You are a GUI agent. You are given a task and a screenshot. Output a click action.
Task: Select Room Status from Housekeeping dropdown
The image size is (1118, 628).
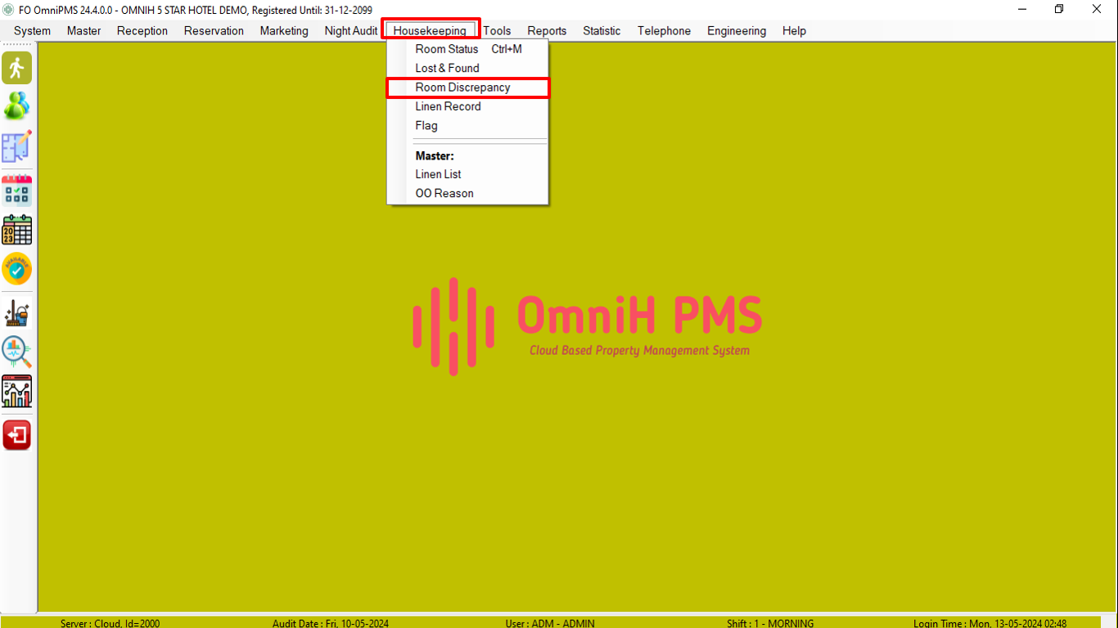tap(467, 49)
